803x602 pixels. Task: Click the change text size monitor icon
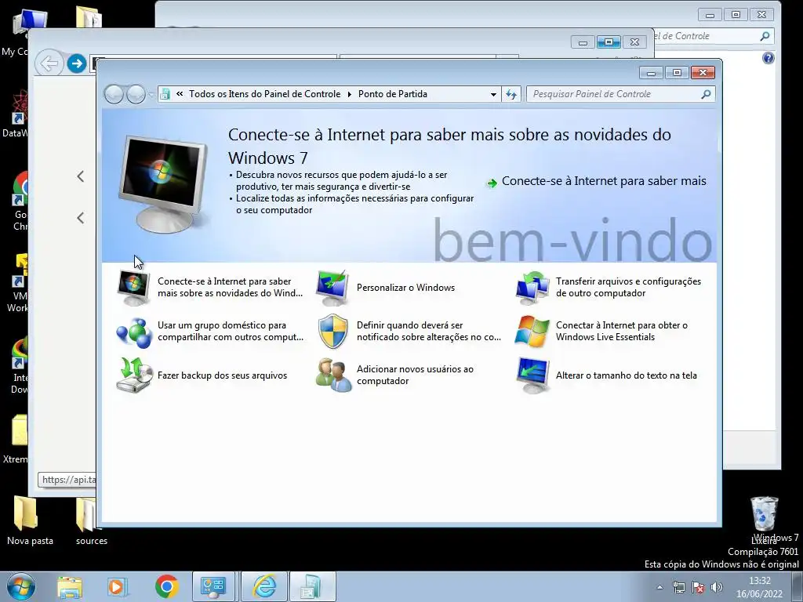tap(532, 375)
